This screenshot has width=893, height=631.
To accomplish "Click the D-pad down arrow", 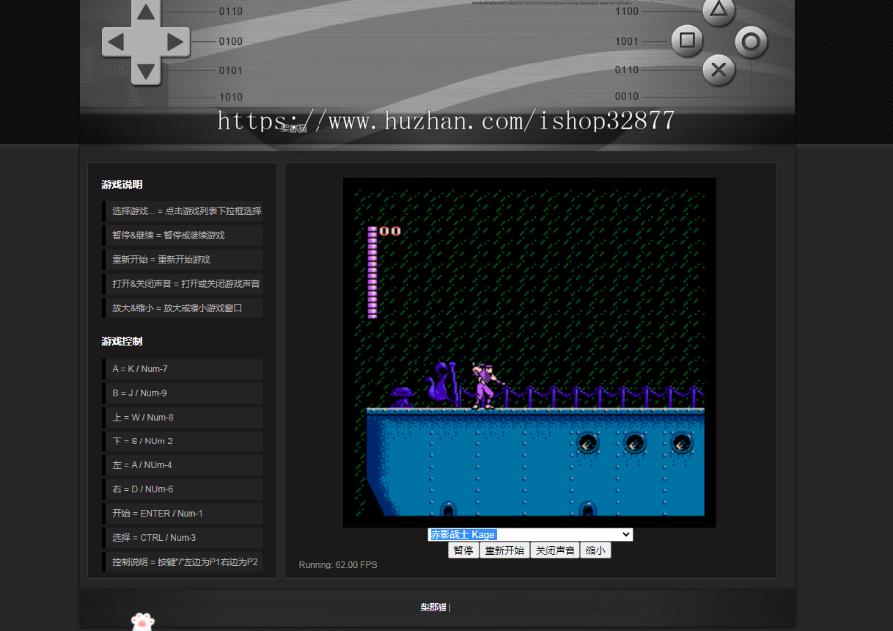I will [x=146, y=71].
